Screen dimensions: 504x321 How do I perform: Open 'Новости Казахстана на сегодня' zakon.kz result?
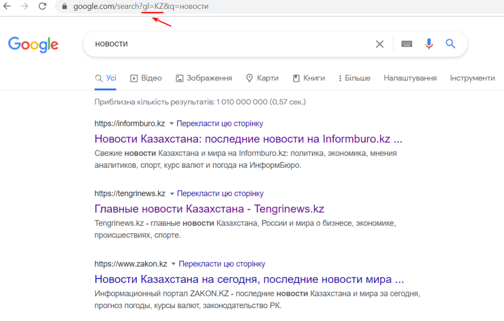[x=249, y=279]
